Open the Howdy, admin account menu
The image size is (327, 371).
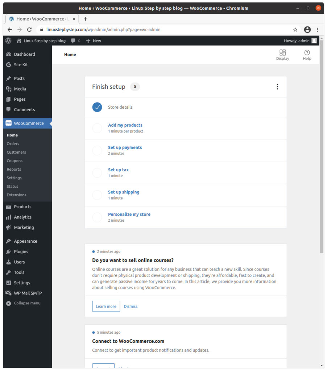click(300, 41)
